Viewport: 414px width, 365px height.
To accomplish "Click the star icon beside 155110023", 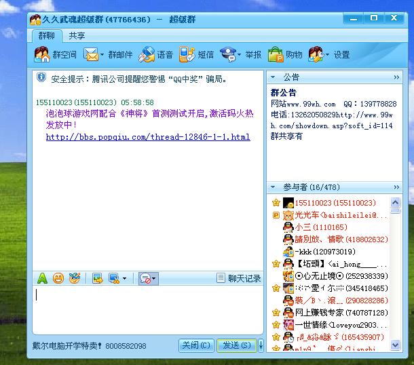I will [x=276, y=203].
